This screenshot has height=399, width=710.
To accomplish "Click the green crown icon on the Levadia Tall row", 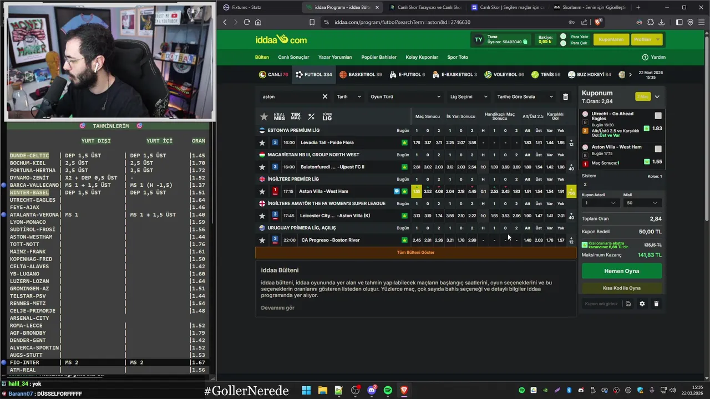I will click(x=404, y=142).
